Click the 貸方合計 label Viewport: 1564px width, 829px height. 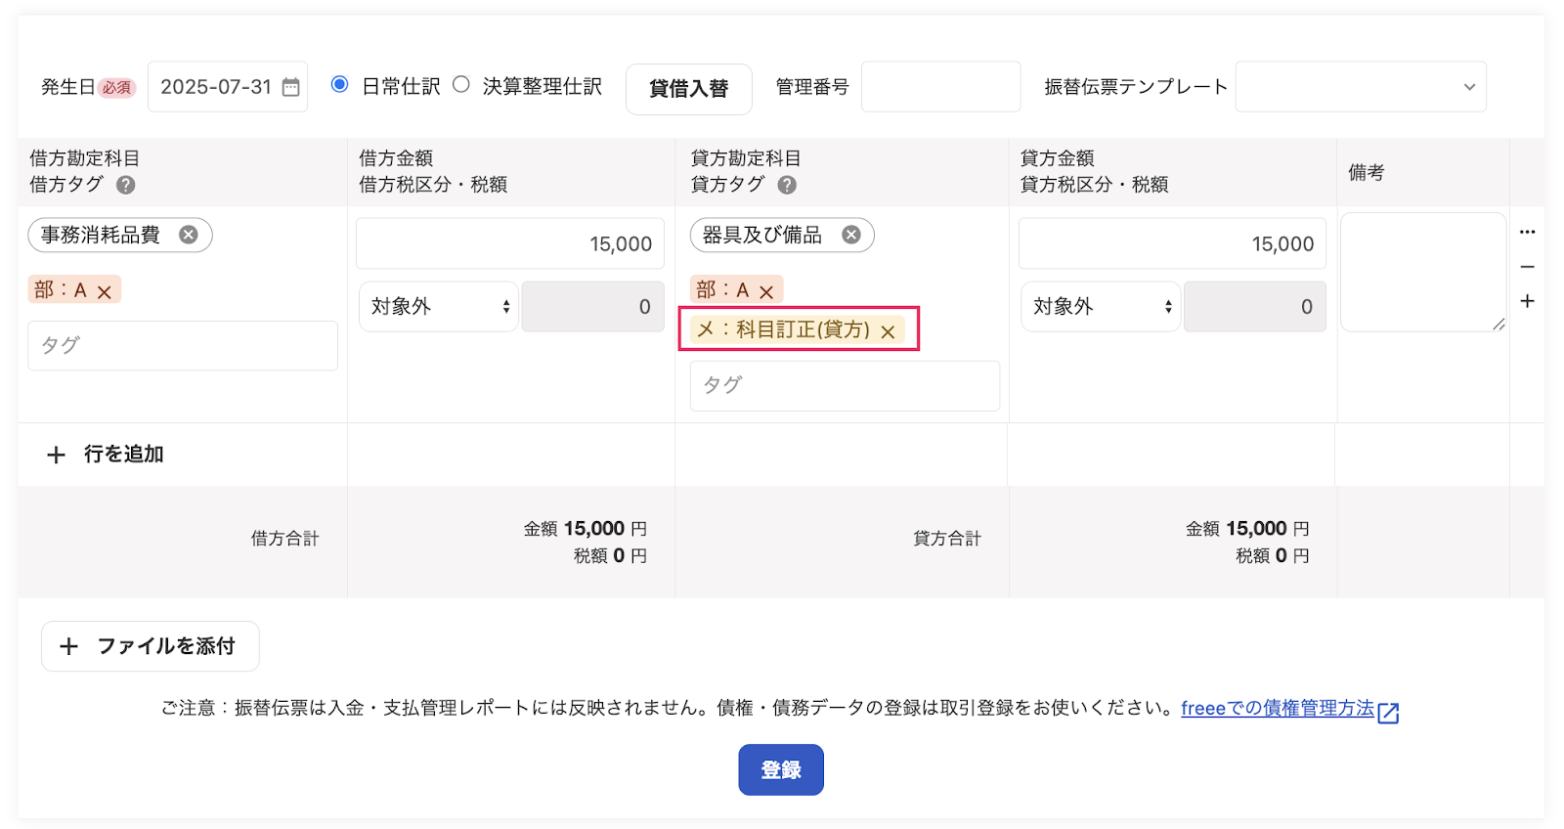tap(946, 539)
